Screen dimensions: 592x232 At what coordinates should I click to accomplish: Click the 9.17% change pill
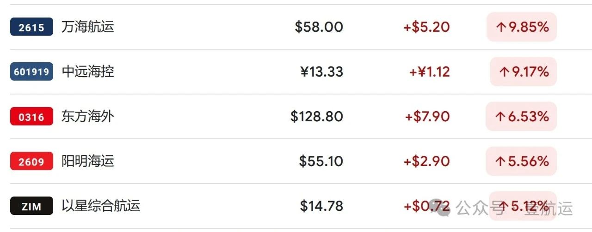[x=523, y=71]
